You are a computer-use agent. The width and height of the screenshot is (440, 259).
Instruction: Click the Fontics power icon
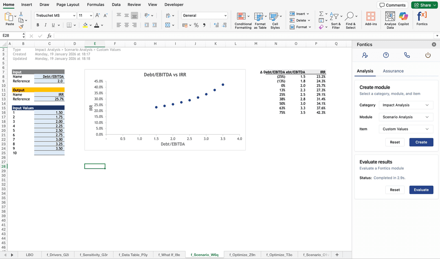point(428,55)
